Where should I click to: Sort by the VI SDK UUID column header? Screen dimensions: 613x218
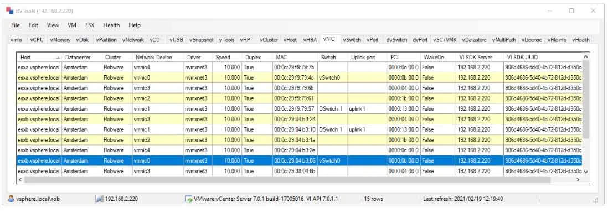pyautogui.click(x=543, y=57)
